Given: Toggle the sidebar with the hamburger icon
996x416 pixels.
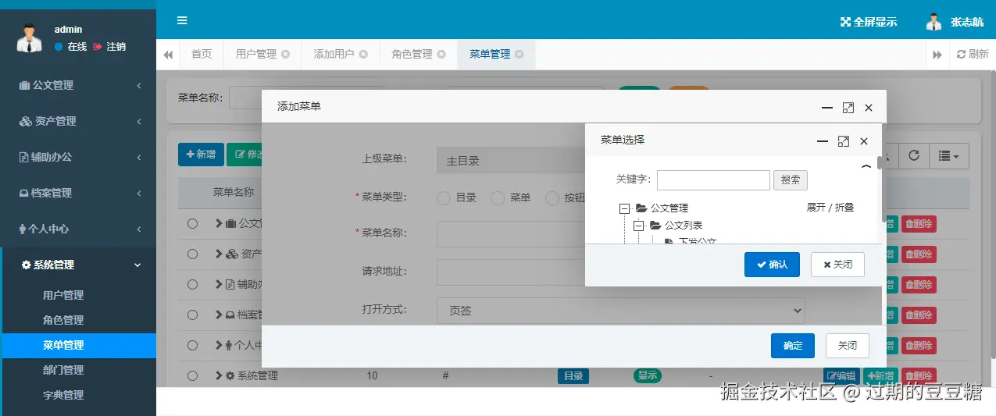Looking at the screenshot, I should click(x=182, y=20).
